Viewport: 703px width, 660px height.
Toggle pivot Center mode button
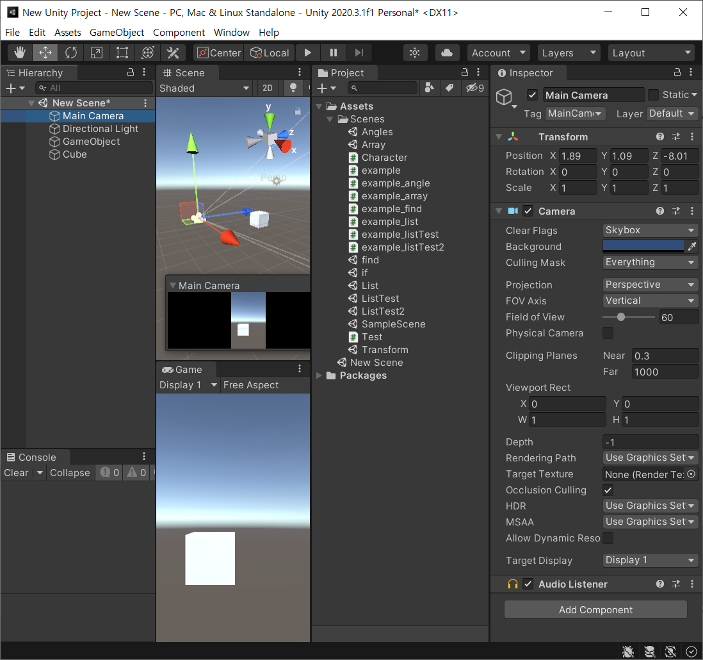219,53
